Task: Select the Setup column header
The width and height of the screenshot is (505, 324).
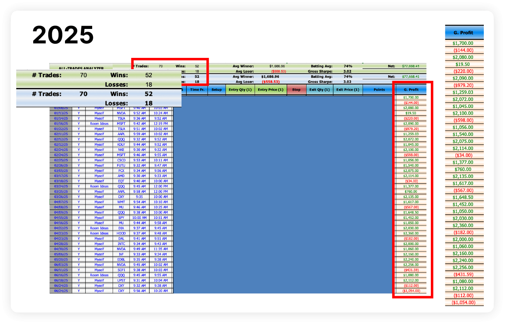Action: coord(216,90)
